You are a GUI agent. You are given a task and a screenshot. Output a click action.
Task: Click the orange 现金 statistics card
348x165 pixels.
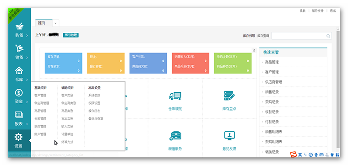point(106,63)
